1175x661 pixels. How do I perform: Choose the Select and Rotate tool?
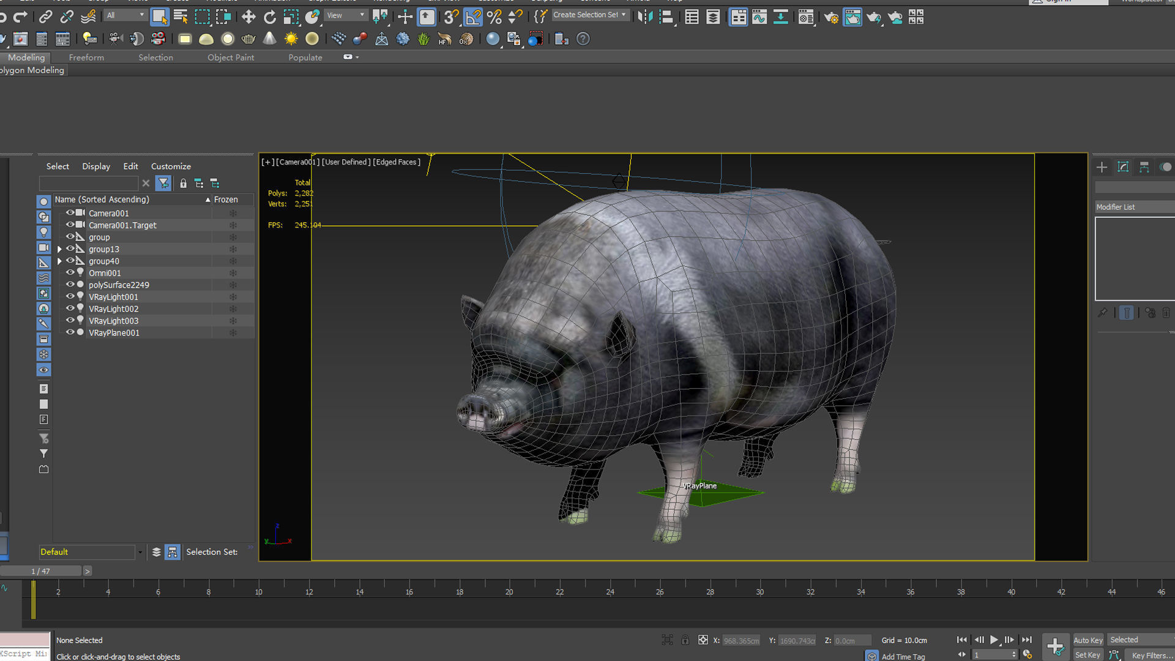coord(270,17)
